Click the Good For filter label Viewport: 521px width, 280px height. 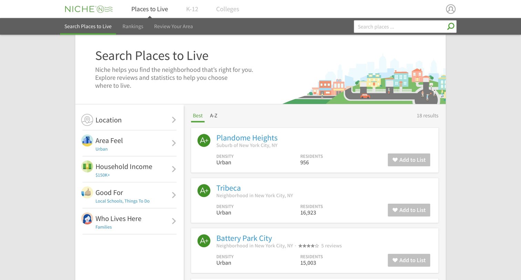tap(109, 193)
